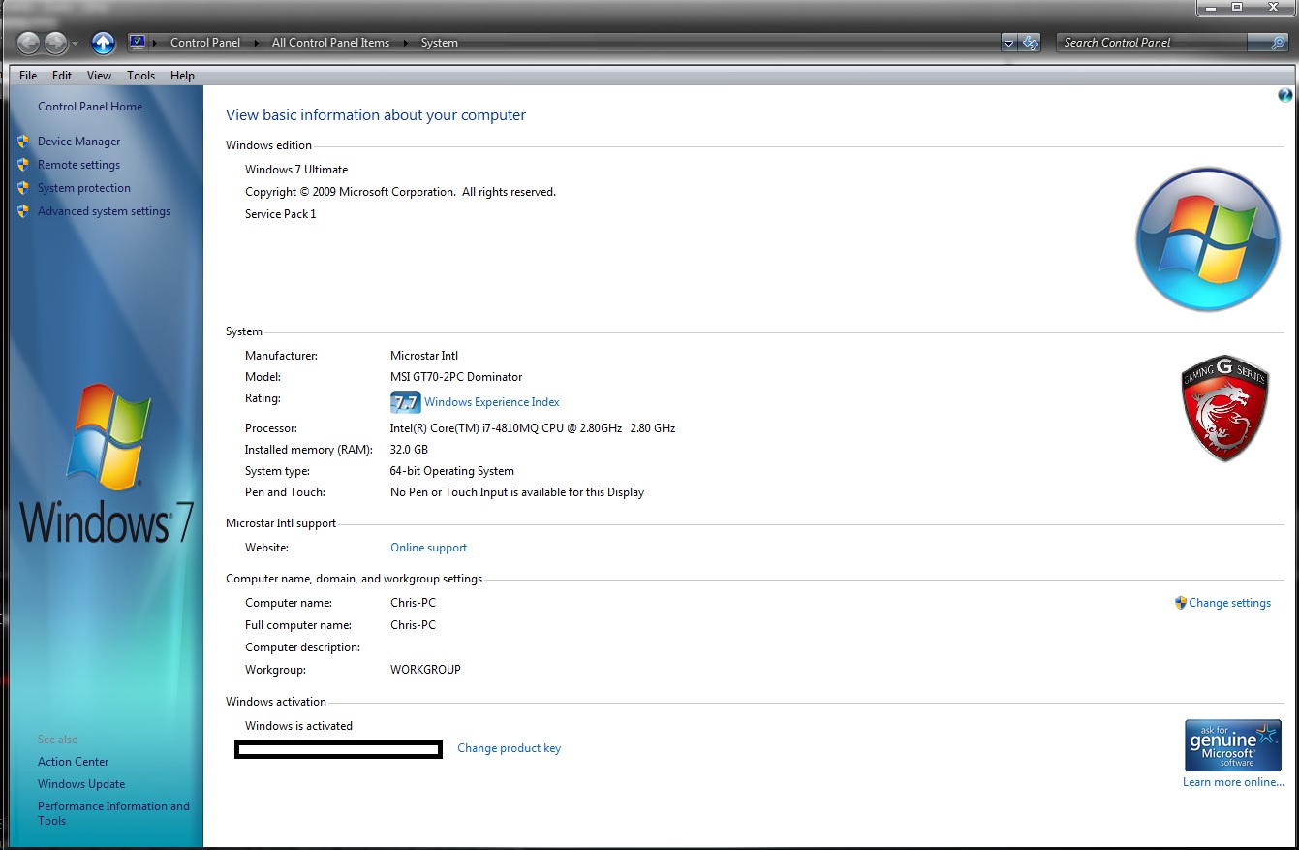
Task: Open the Tools menu
Action: pos(140,76)
